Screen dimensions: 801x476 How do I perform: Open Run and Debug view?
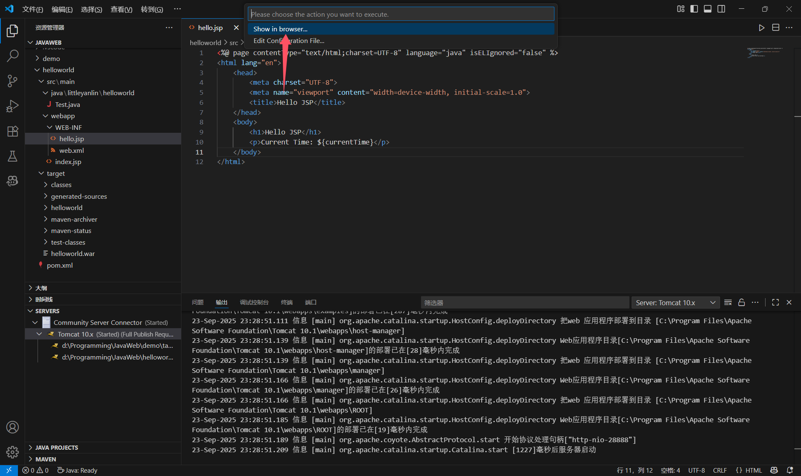13,106
